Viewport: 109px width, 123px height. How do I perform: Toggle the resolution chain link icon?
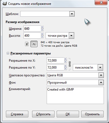pos(70,64)
